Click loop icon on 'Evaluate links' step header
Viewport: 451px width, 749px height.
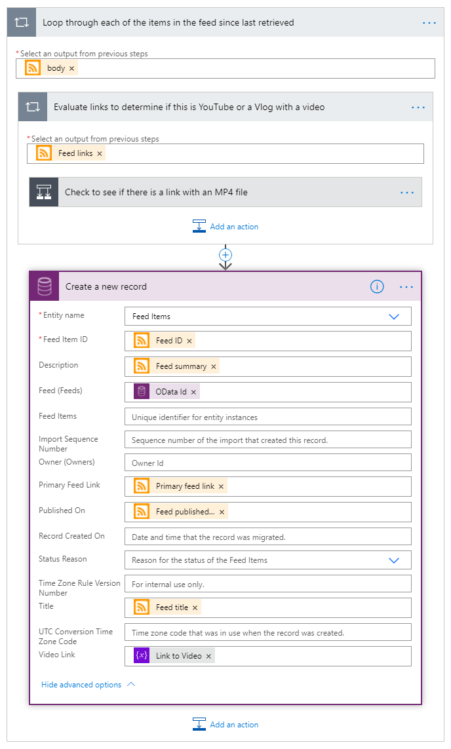click(33, 107)
